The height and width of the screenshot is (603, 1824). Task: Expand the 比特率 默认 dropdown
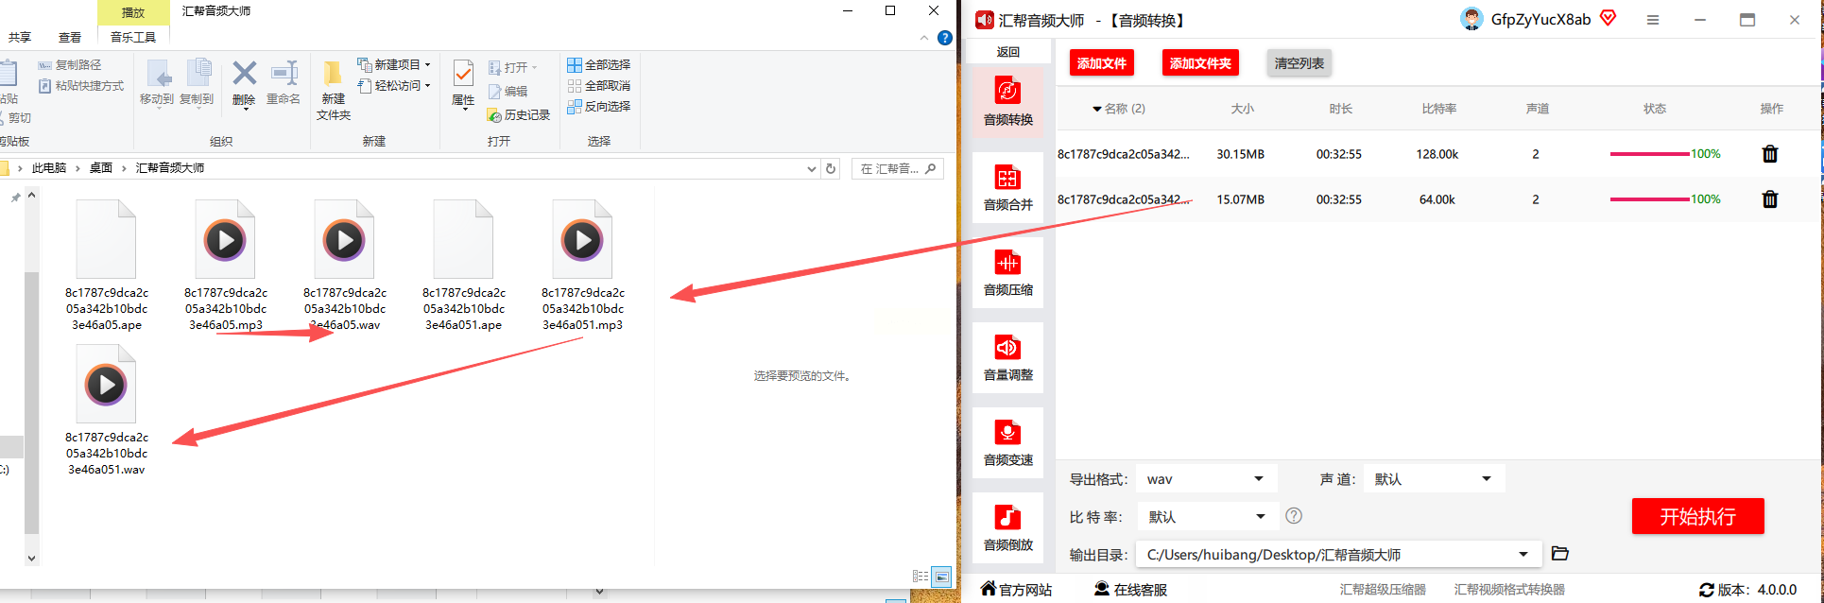pyautogui.click(x=1207, y=517)
